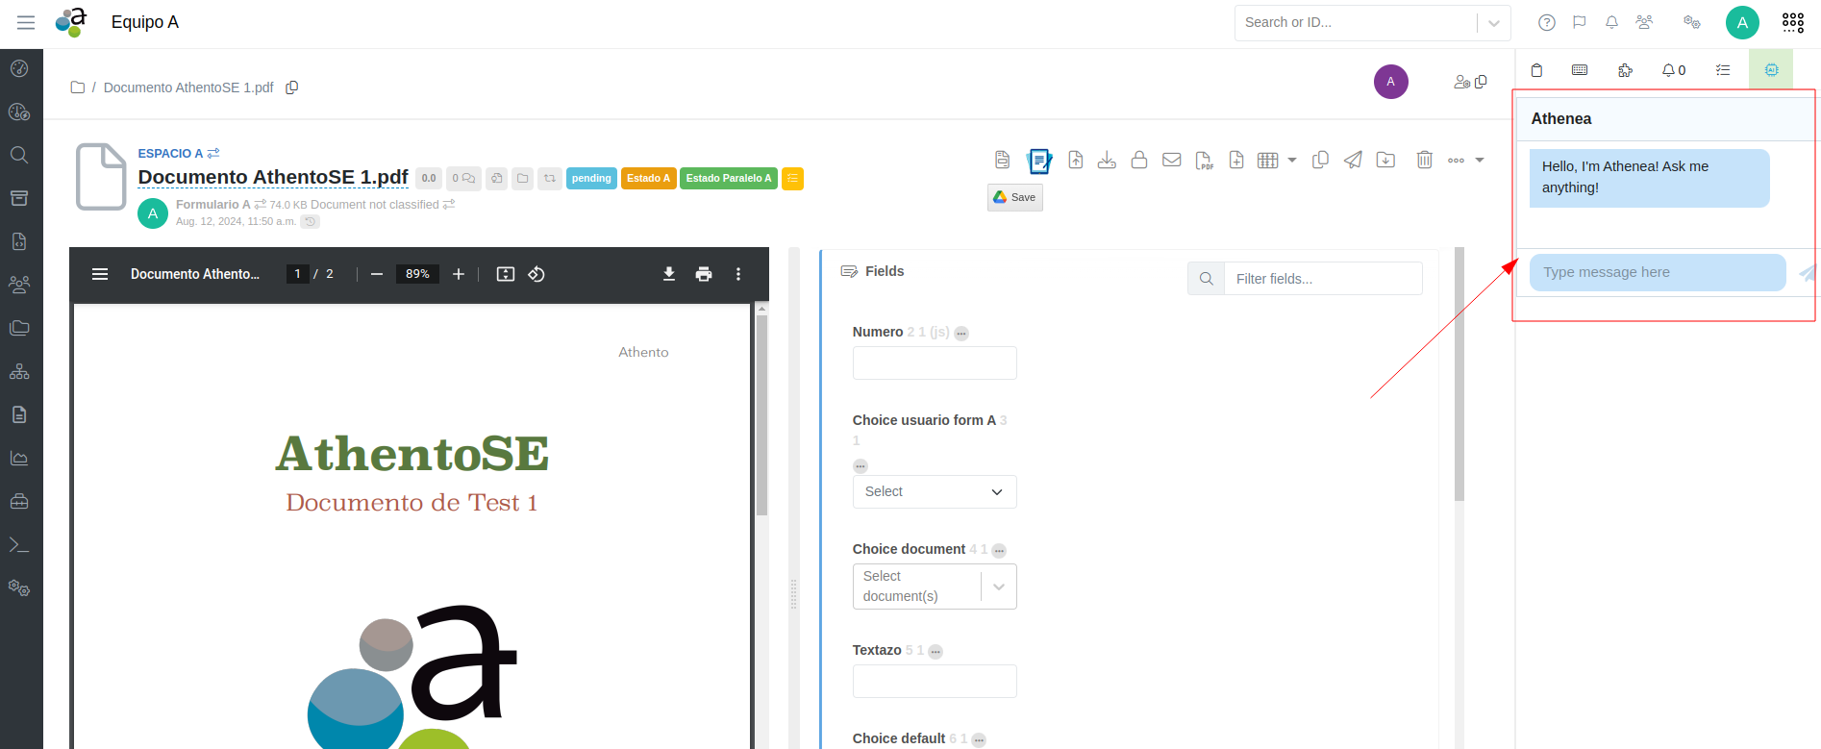Switch to the Athenea AI tab

pos(1771,70)
